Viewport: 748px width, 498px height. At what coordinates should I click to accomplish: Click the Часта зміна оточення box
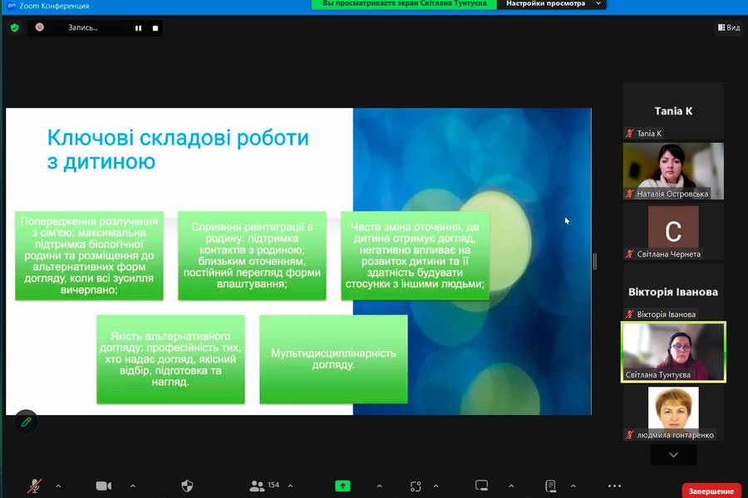415,256
